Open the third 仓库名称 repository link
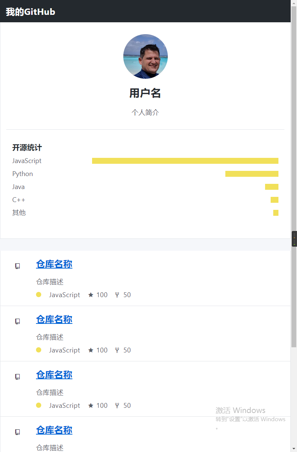The width and height of the screenshot is (297, 452). pos(54,375)
